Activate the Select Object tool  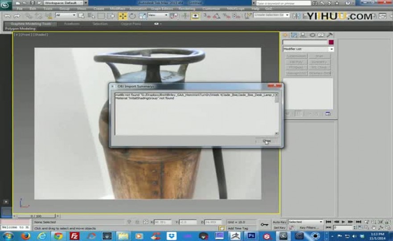tap(81, 16)
